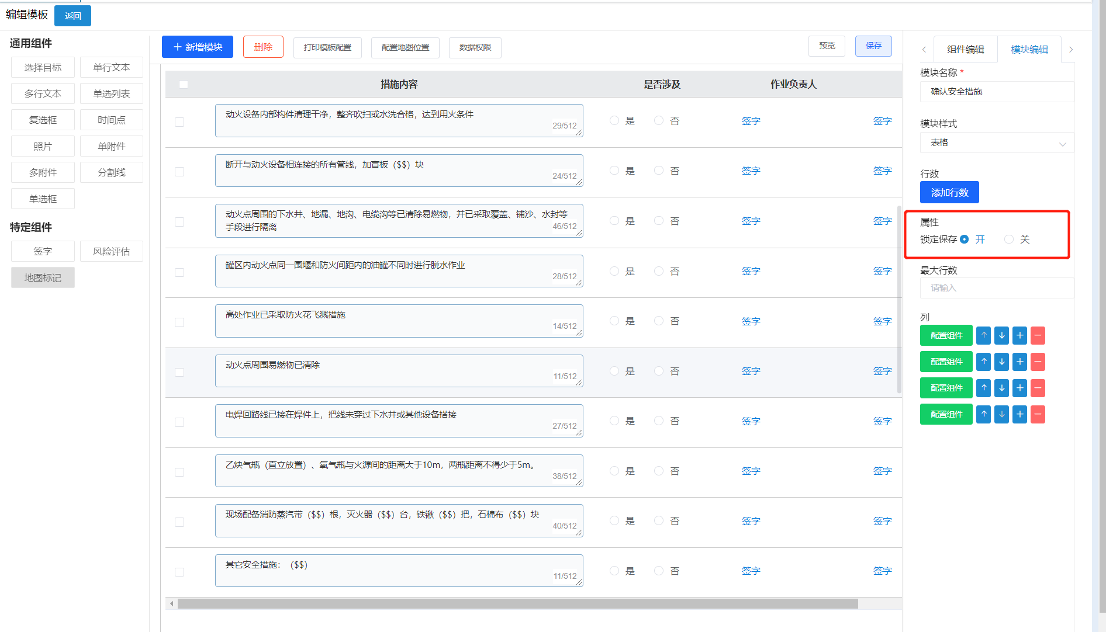1106x632 pixels.
Task: Click right arrow beside 模块编辑 tab
Action: pyautogui.click(x=1071, y=50)
